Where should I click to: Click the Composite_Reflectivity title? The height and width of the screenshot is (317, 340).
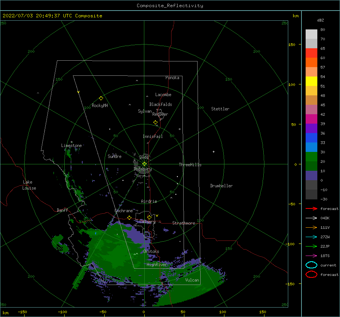click(170, 6)
